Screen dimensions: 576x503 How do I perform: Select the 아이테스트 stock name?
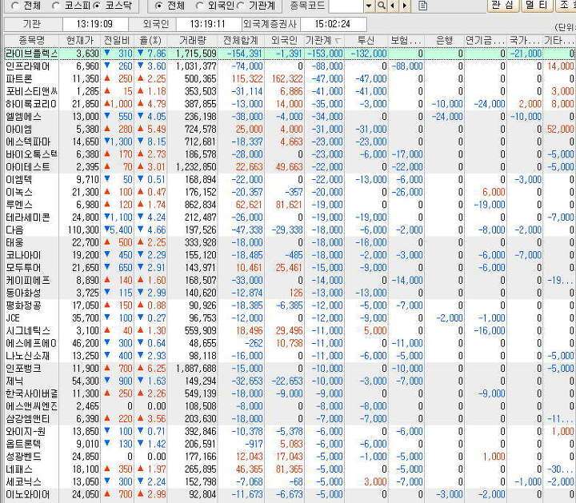click(x=27, y=167)
